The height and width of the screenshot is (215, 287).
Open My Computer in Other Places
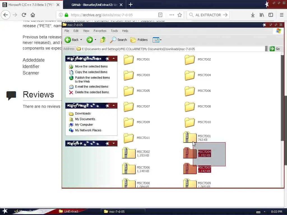(84, 125)
